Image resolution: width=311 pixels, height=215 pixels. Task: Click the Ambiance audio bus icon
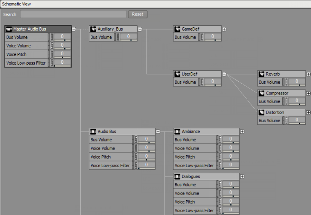click(178, 132)
